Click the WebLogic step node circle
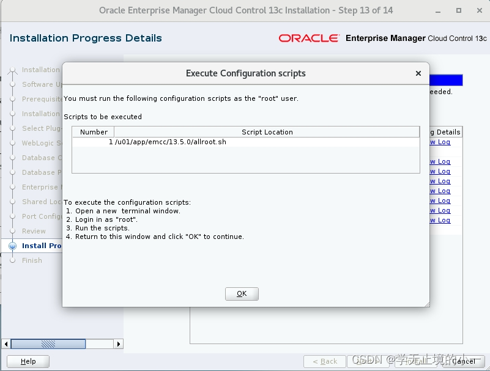490x371 pixels. point(12,143)
